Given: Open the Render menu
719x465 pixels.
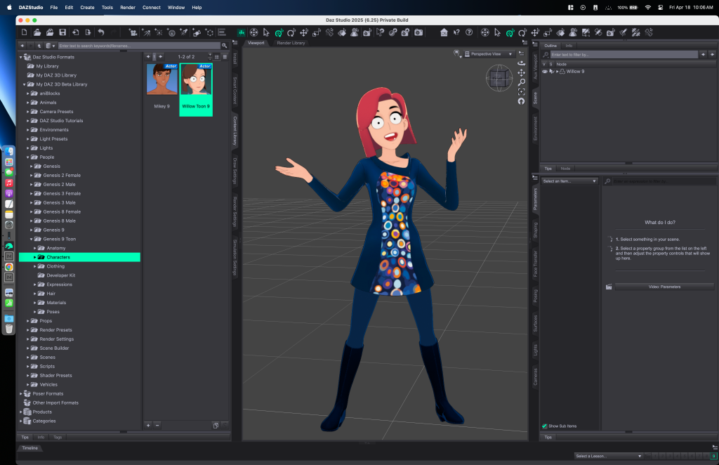Looking at the screenshot, I should [128, 7].
